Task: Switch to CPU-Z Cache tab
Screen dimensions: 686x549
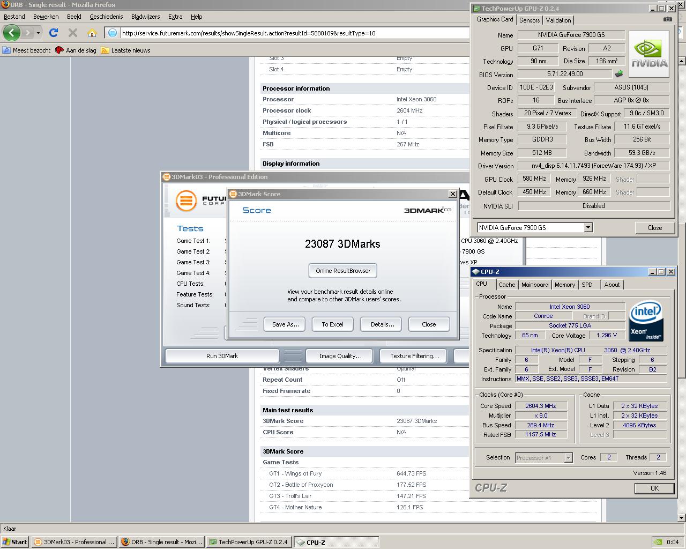Action: [506, 285]
